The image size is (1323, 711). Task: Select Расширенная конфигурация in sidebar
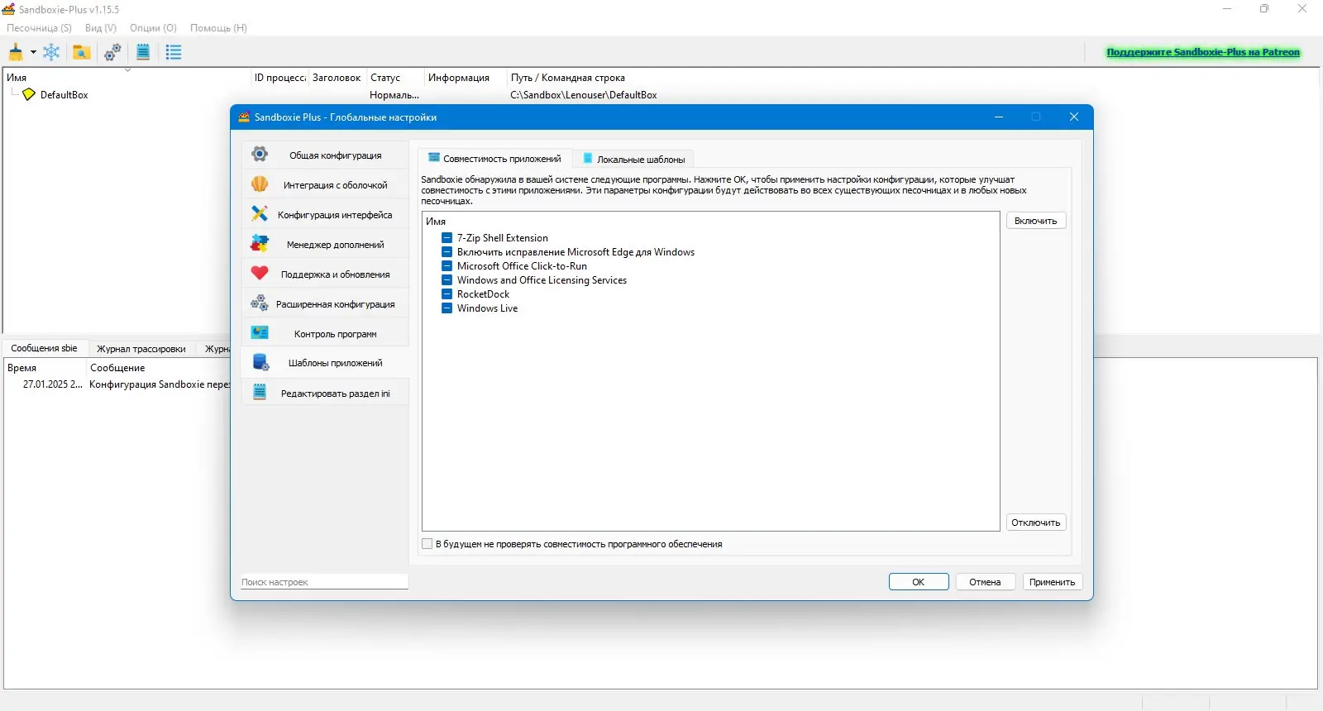326,303
